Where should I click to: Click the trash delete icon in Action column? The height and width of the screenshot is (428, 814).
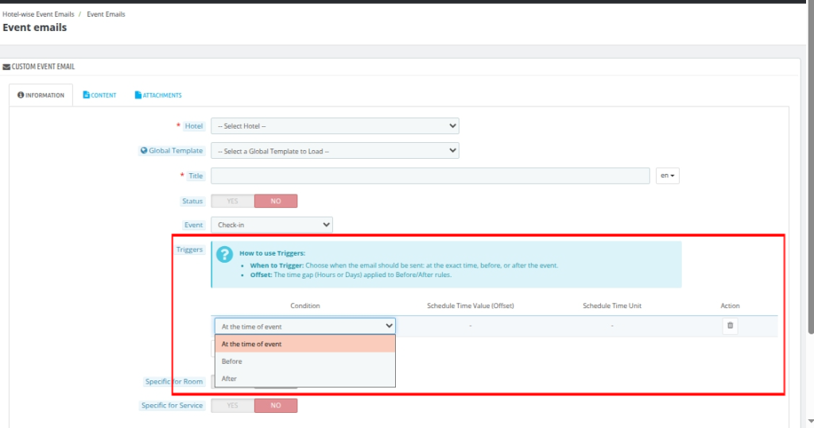[730, 326]
